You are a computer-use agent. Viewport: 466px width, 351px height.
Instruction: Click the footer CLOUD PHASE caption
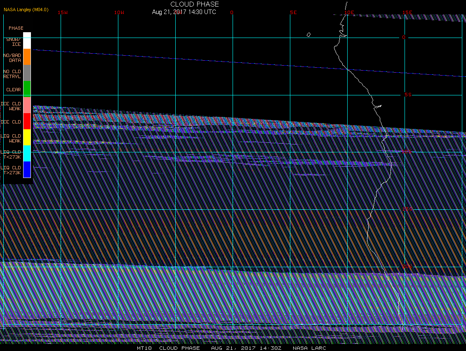[x=179, y=348]
